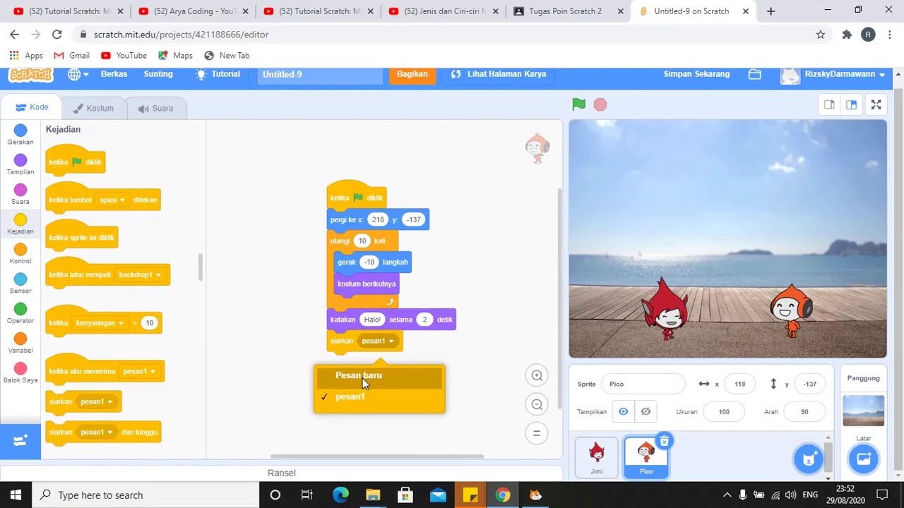Select the Jimi sprite thumbnail
This screenshot has height=508, width=904.
pos(597,457)
